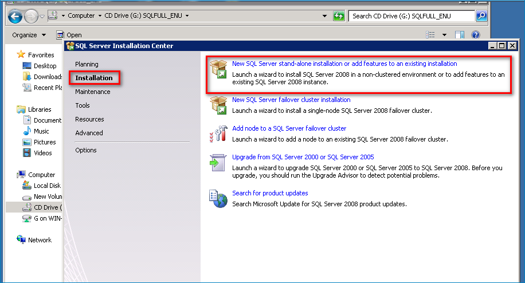Open Recent Places in Favorites
Screen dimensions: 525x283
(48, 88)
